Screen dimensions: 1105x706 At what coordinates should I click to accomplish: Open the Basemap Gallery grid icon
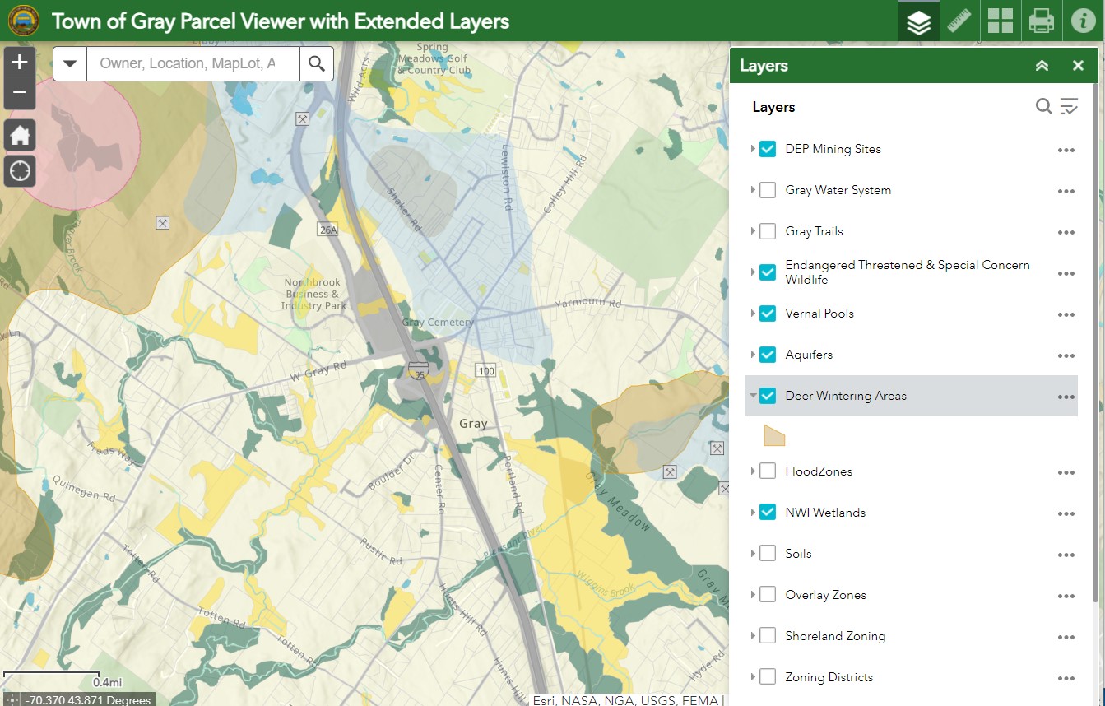[x=1001, y=21]
